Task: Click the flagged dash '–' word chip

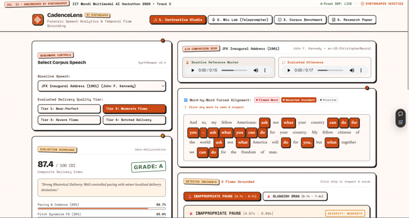Action: [203, 132]
